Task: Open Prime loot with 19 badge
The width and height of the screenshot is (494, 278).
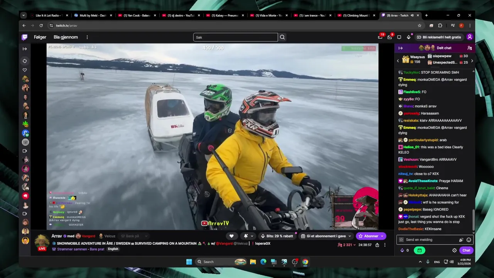Action: coord(380,37)
